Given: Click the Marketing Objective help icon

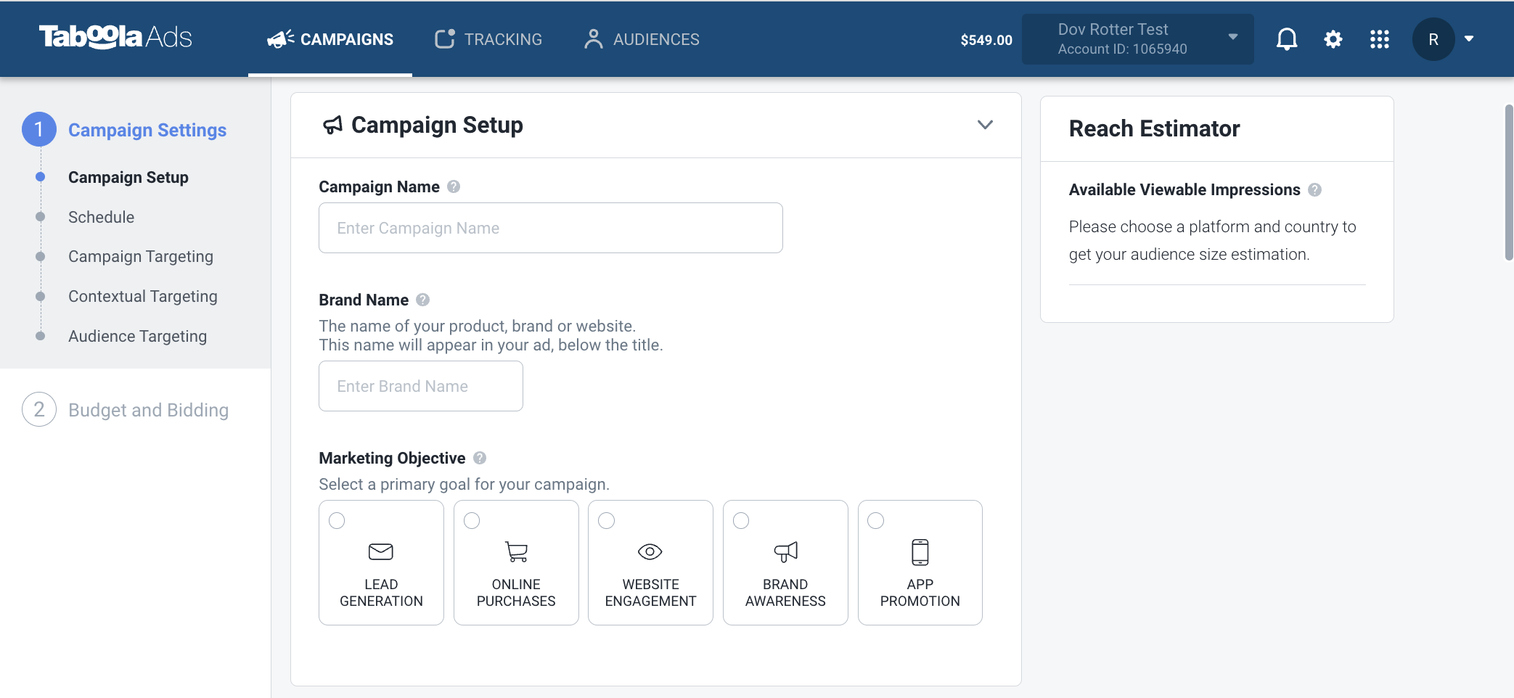Looking at the screenshot, I should [480, 458].
